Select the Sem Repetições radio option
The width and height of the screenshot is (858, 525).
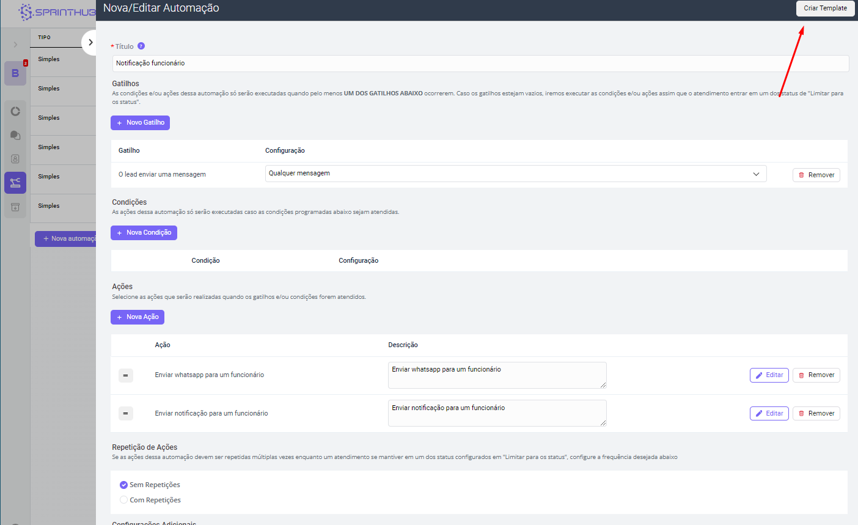(124, 485)
